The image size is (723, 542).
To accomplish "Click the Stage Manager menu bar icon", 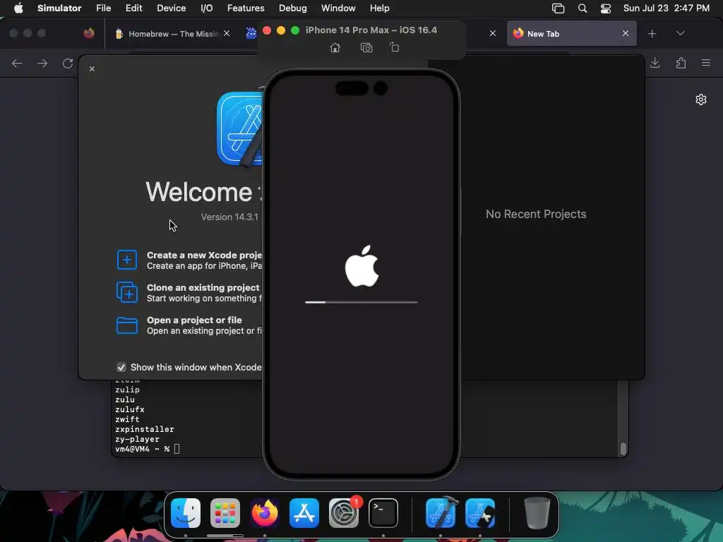I will coord(558,8).
